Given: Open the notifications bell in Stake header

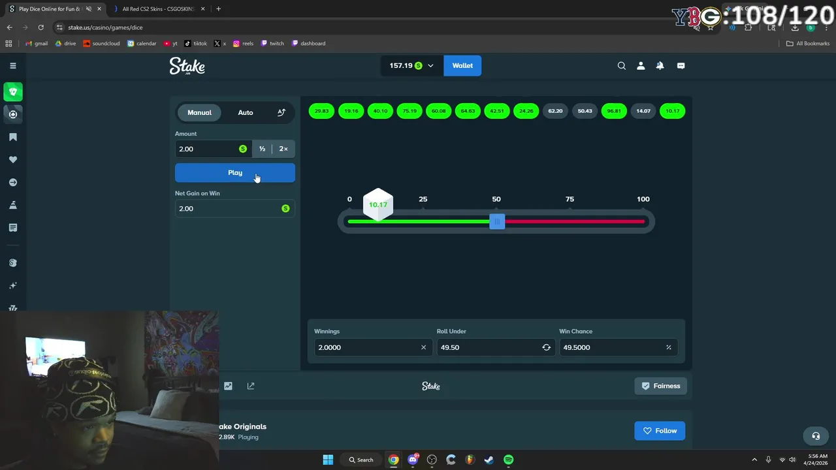Looking at the screenshot, I should click(660, 65).
